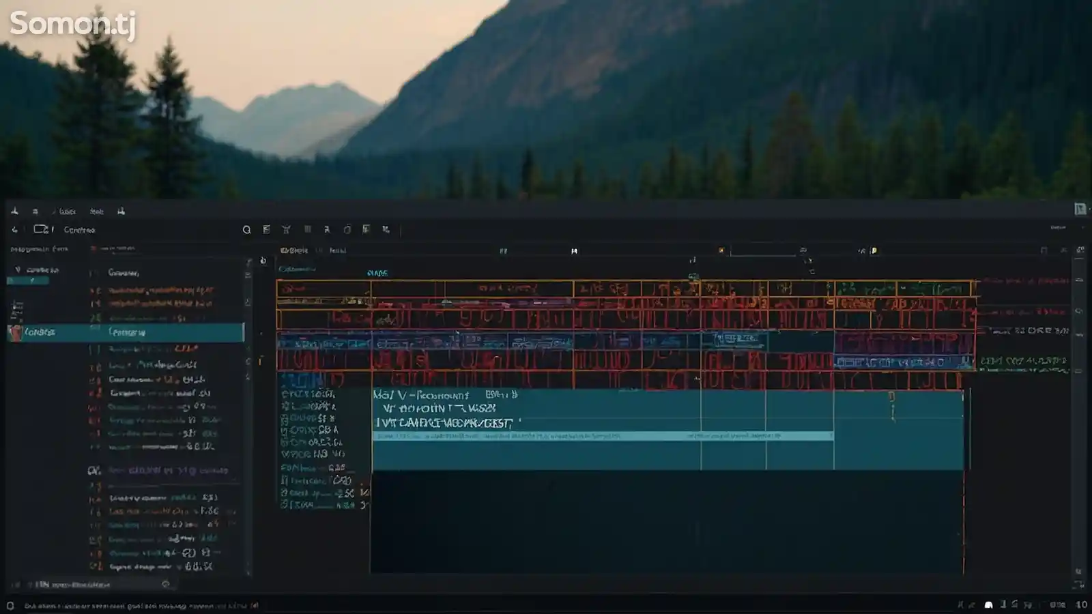Click the monitor device icon left of Ceritrea

41,229
